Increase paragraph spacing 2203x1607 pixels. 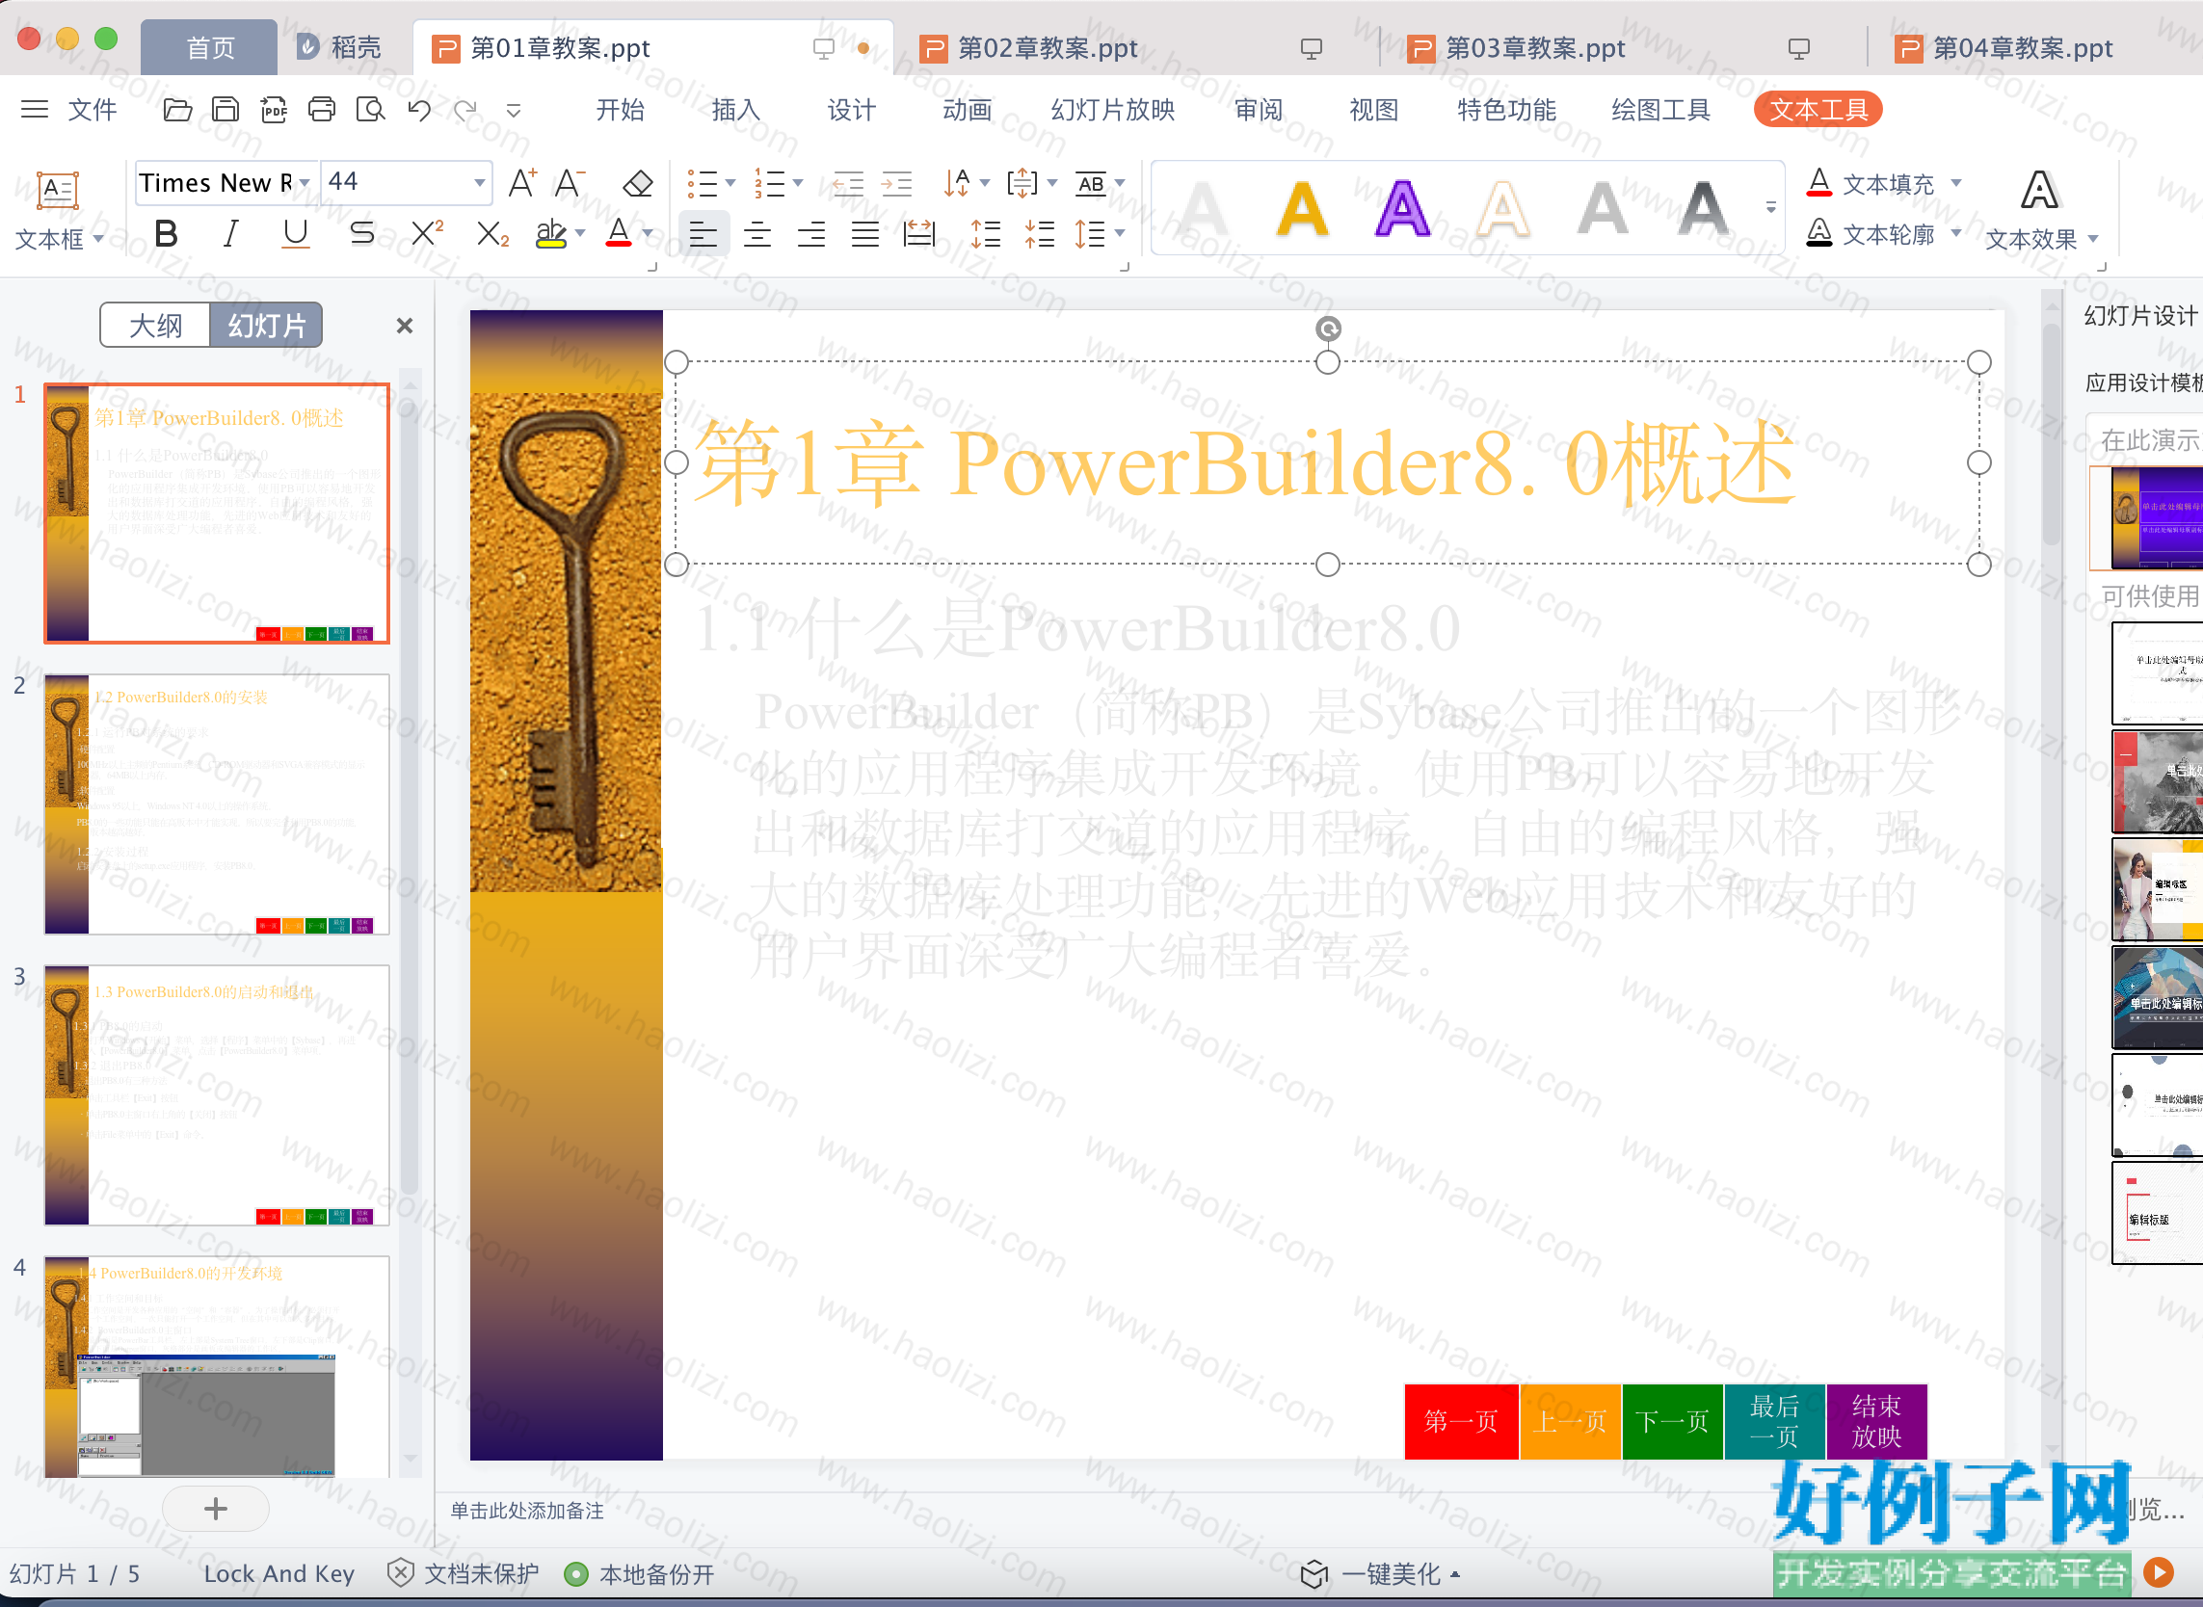click(x=985, y=233)
